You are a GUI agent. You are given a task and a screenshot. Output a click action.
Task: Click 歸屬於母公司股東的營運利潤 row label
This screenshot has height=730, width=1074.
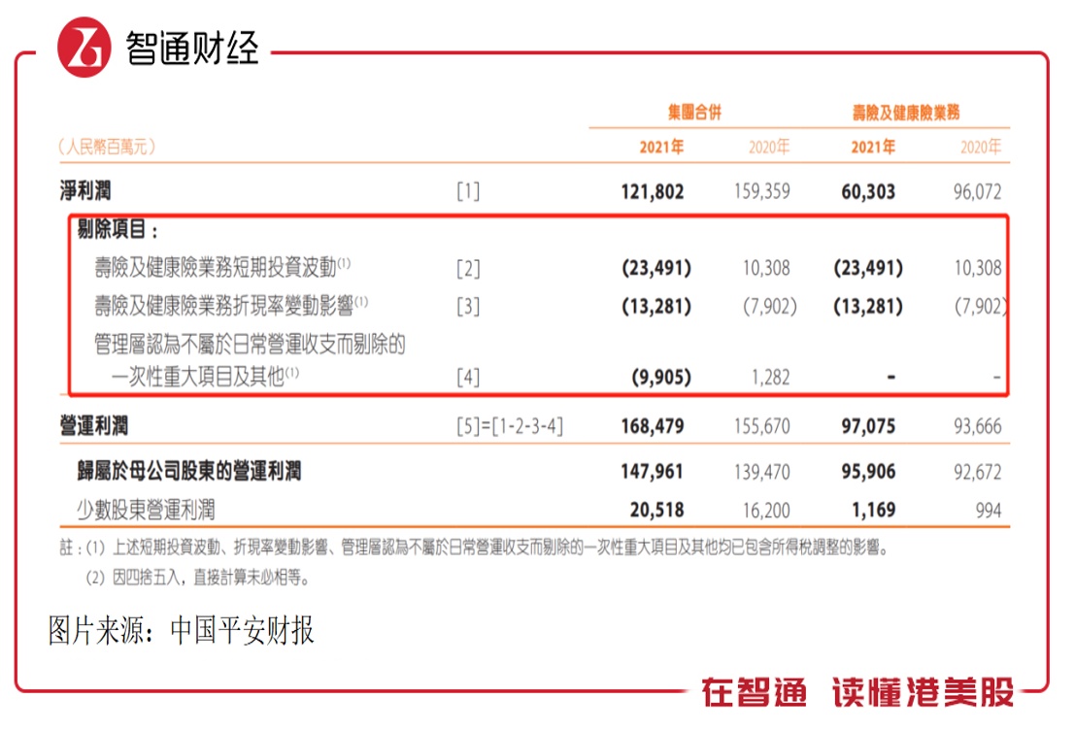pos(189,471)
